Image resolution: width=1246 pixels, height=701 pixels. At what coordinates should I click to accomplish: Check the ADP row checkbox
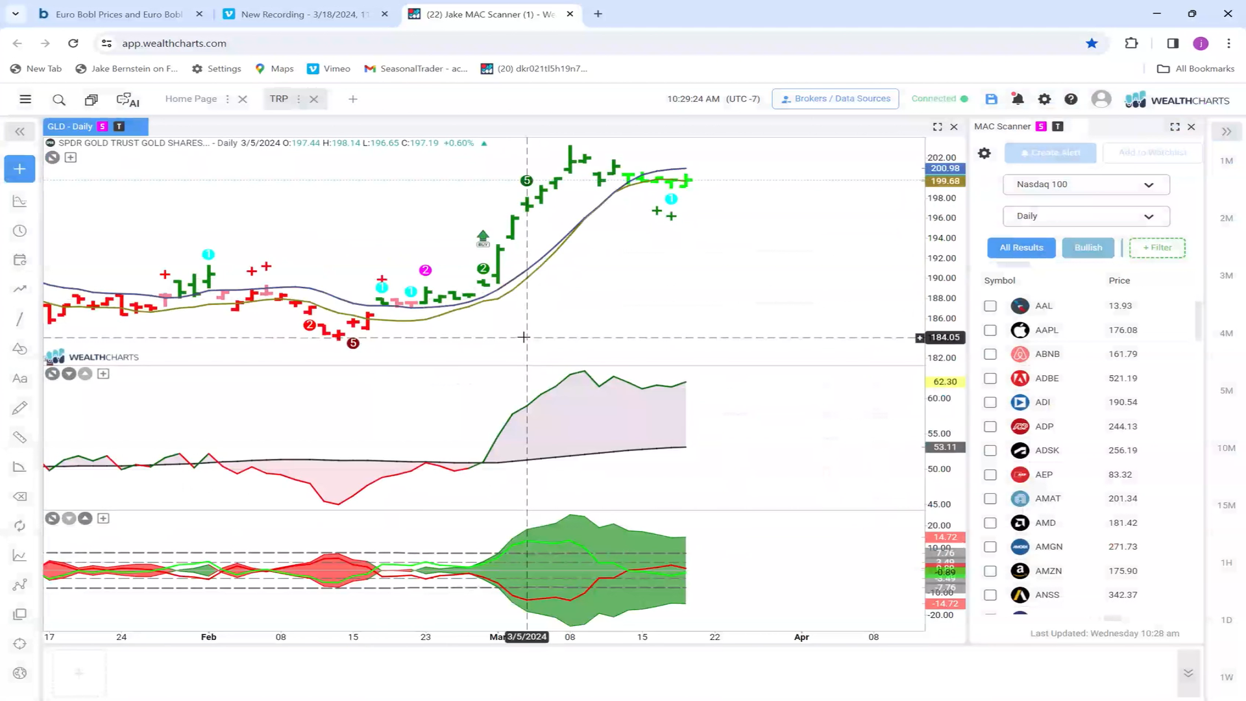[x=990, y=426]
